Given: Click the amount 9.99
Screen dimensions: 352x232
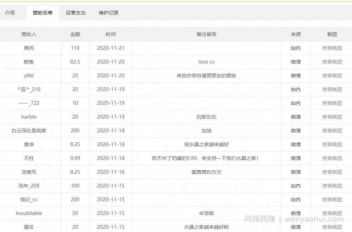Looking at the screenshot, I should point(75,158).
